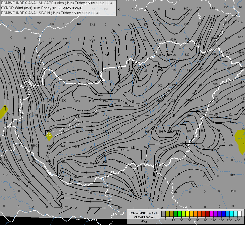Viewport: 245px width, 225px height.
Task: Select the olive swatch in the legend
Action: click(167, 214)
